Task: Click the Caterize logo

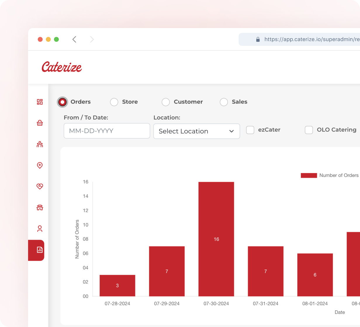Action: (62, 67)
